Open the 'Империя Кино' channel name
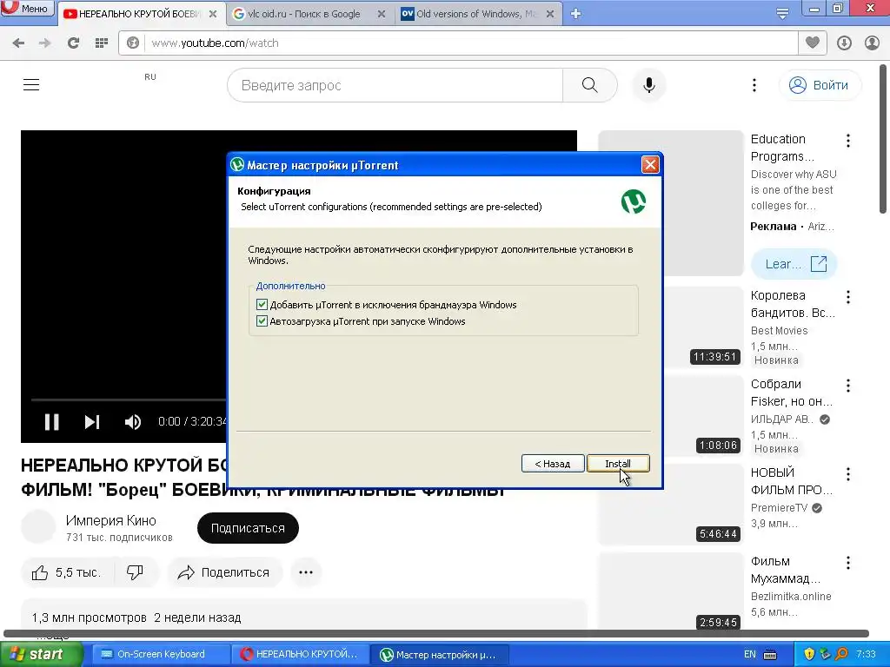The image size is (890, 667). pos(110,520)
